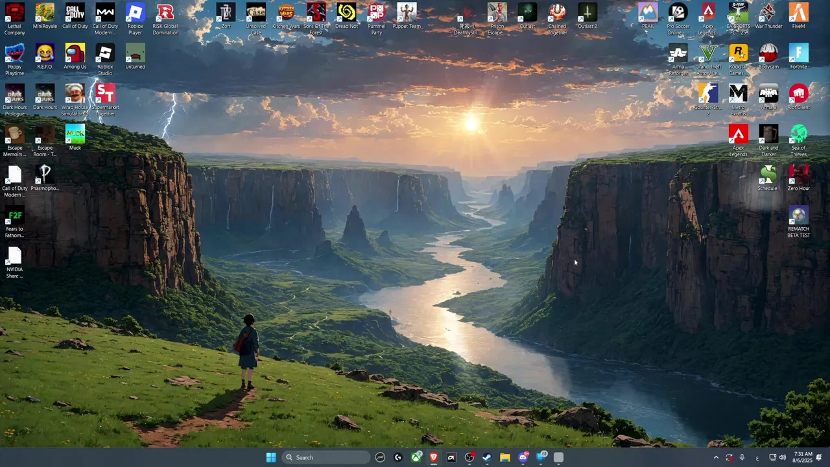
Task: Click the Chained Together shortcut
Action: [557, 19]
